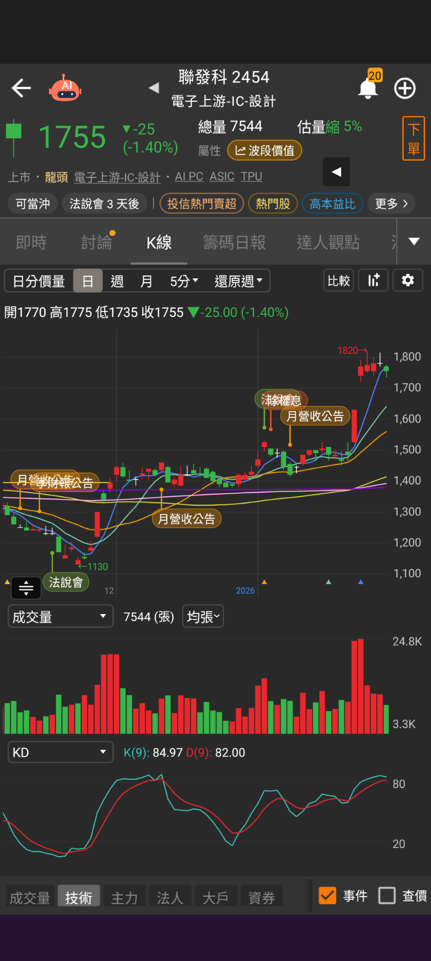Open the TPU concept link
Viewport: 431px width, 961px height.
point(251,177)
